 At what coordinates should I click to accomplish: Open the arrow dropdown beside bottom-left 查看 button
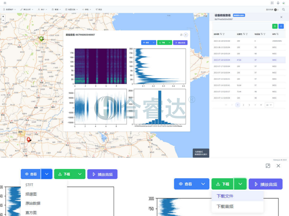(47, 174)
